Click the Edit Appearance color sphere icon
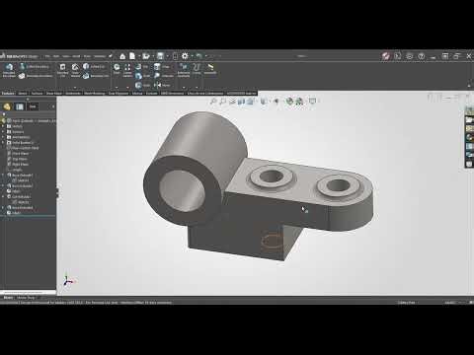Image resolution: width=474 pixels, height=355 pixels. point(289,102)
